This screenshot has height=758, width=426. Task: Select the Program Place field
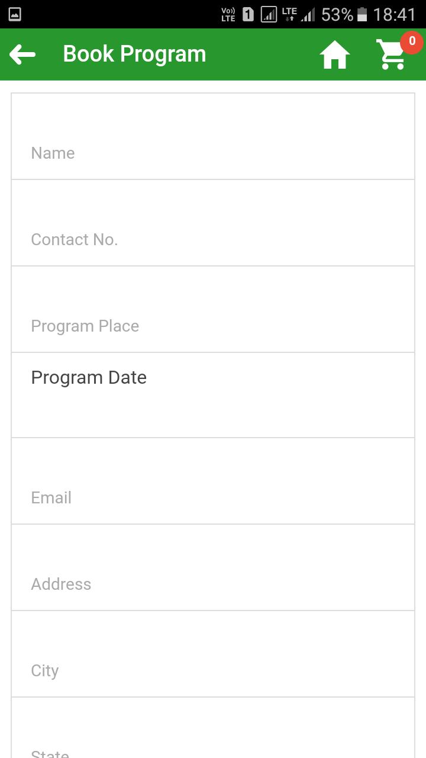click(213, 315)
